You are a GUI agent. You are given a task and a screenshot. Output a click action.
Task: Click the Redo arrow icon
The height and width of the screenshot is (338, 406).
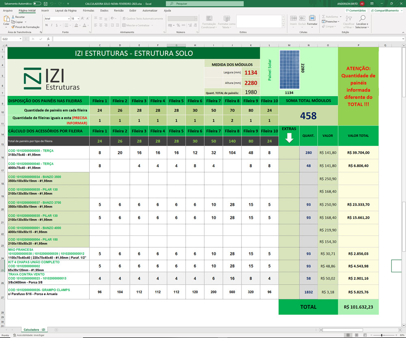click(x=60, y=4)
